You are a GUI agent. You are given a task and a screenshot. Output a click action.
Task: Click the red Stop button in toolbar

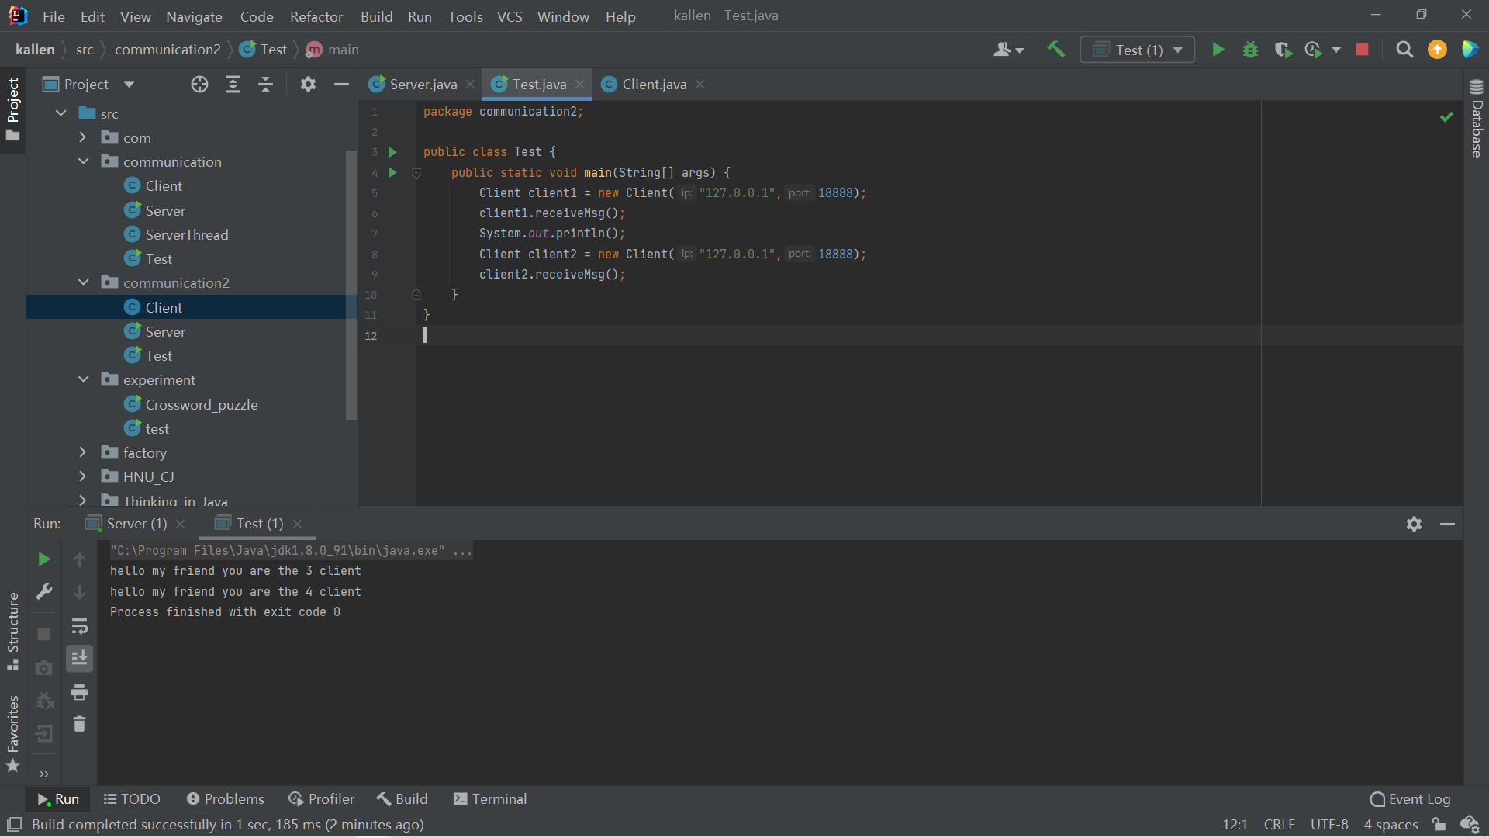[1362, 50]
